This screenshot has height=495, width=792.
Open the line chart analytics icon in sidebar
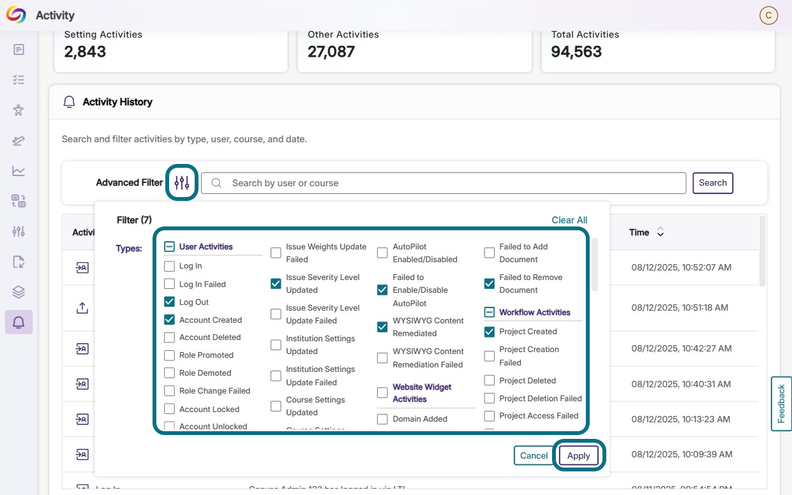(x=18, y=171)
